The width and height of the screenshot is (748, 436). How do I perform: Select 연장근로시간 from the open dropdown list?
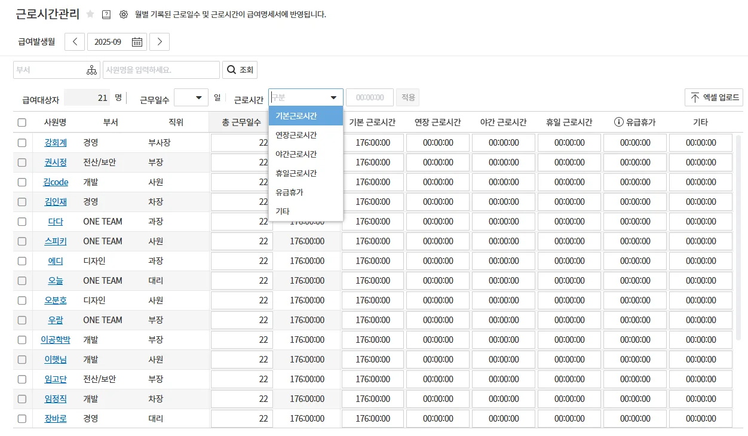click(296, 135)
